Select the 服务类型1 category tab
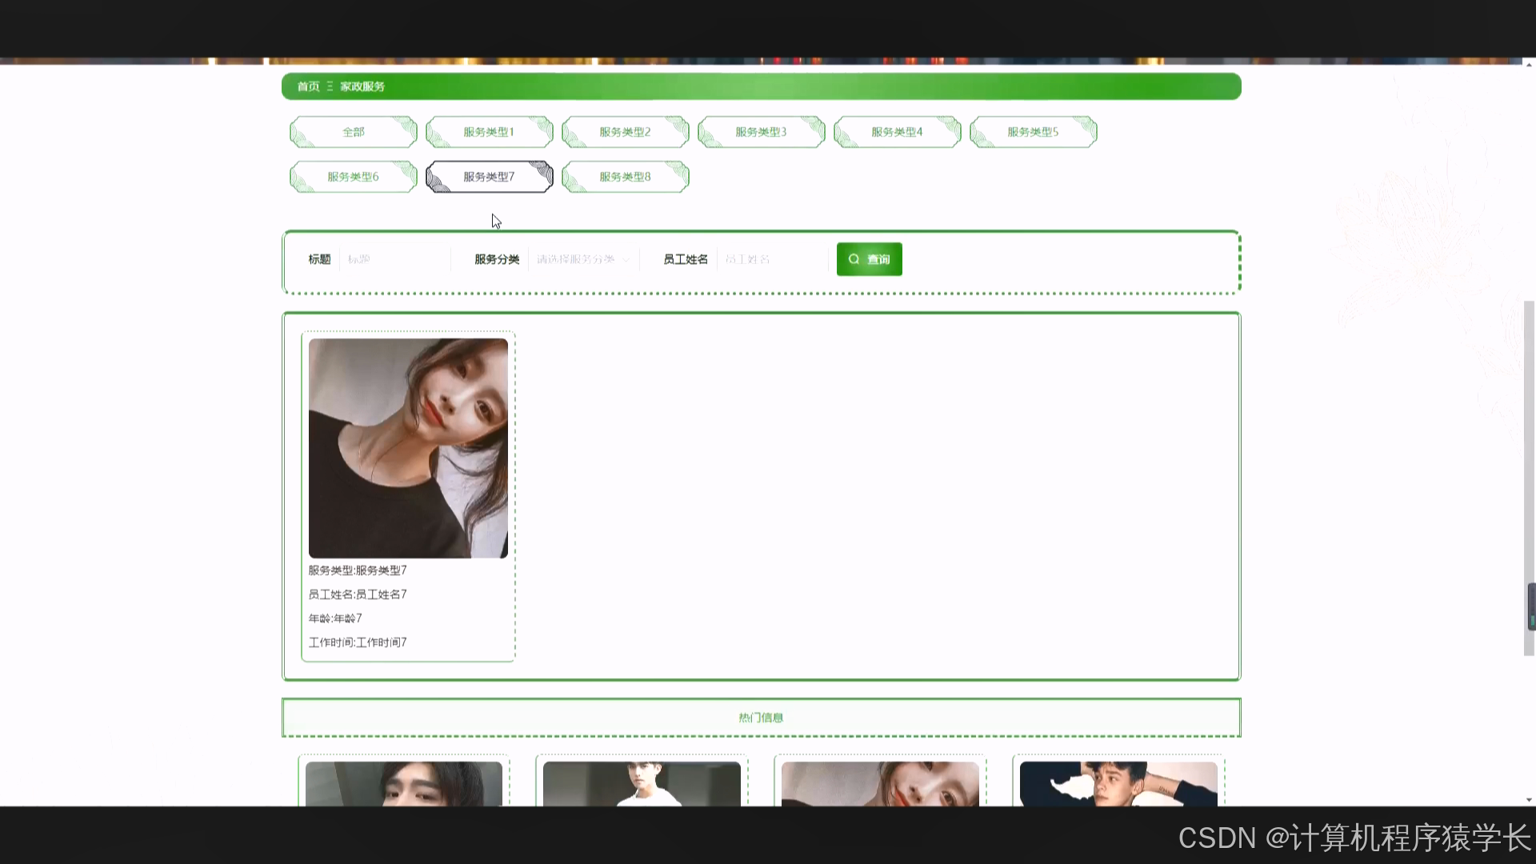Image resolution: width=1536 pixels, height=864 pixels. 489,132
